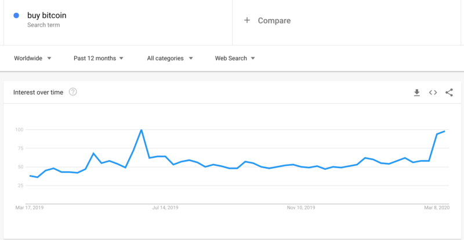
Task: Open the embed code icon
Action: pyautogui.click(x=433, y=93)
